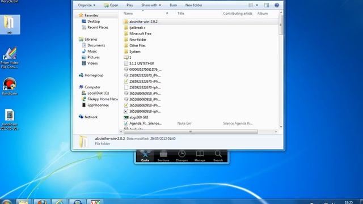Sort by the Name column header
Viewport: 363px width, 204px height.
click(x=128, y=14)
